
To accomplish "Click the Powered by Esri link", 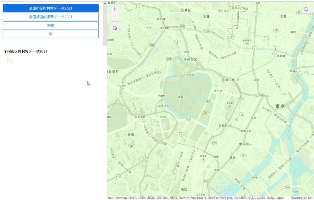I will pos(301,197).
